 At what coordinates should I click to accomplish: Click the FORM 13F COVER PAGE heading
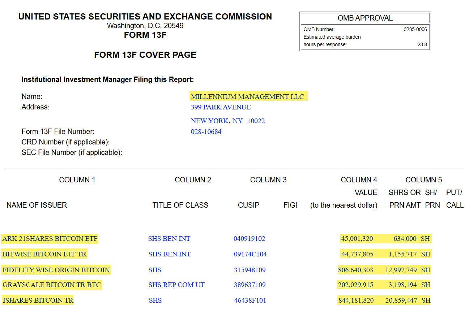click(145, 55)
